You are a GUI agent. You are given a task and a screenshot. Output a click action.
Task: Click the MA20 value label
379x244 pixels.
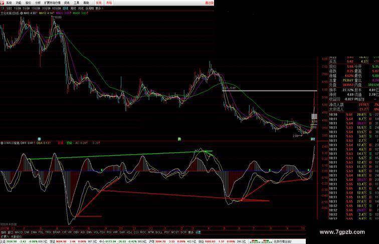pos(63,13)
